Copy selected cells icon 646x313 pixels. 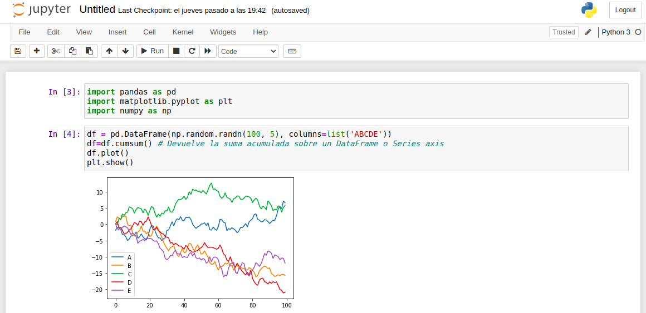pyautogui.click(x=72, y=51)
